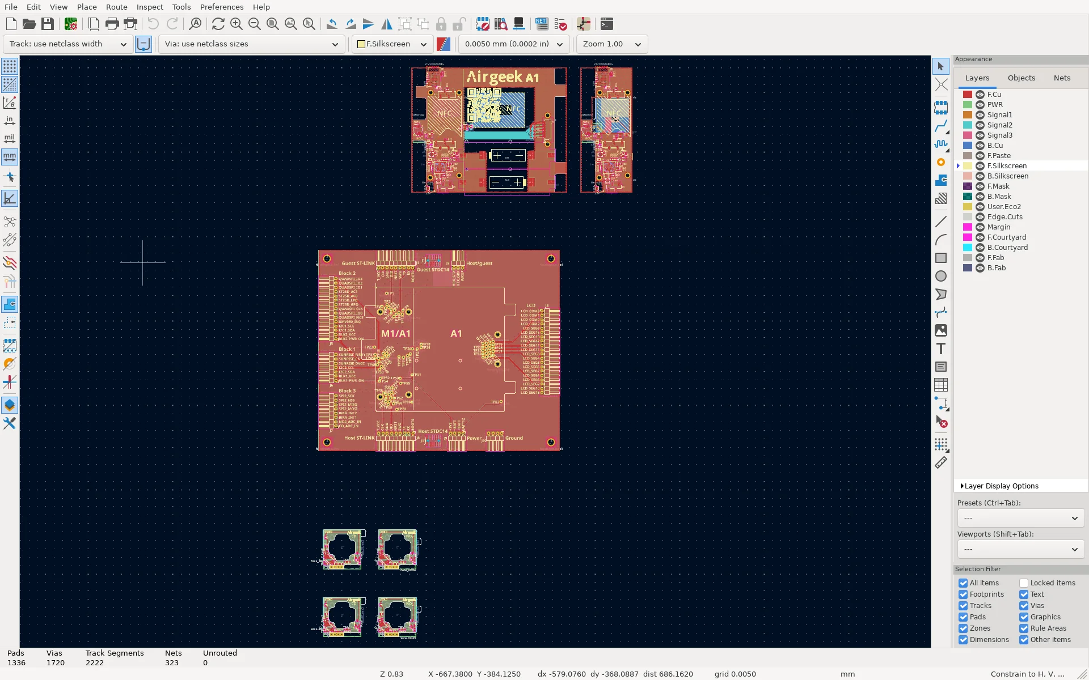Open the Help menu
Viewport: 1089px width, 680px height.
pyautogui.click(x=261, y=7)
